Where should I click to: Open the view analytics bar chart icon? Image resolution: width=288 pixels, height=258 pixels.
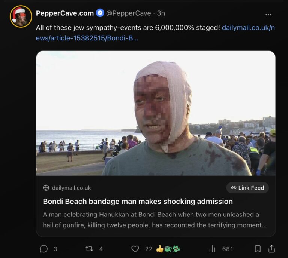213,249
